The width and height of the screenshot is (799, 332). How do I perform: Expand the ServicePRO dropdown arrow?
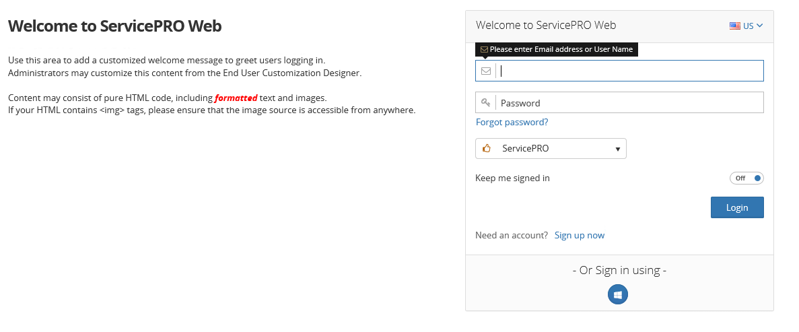coord(617,149)
